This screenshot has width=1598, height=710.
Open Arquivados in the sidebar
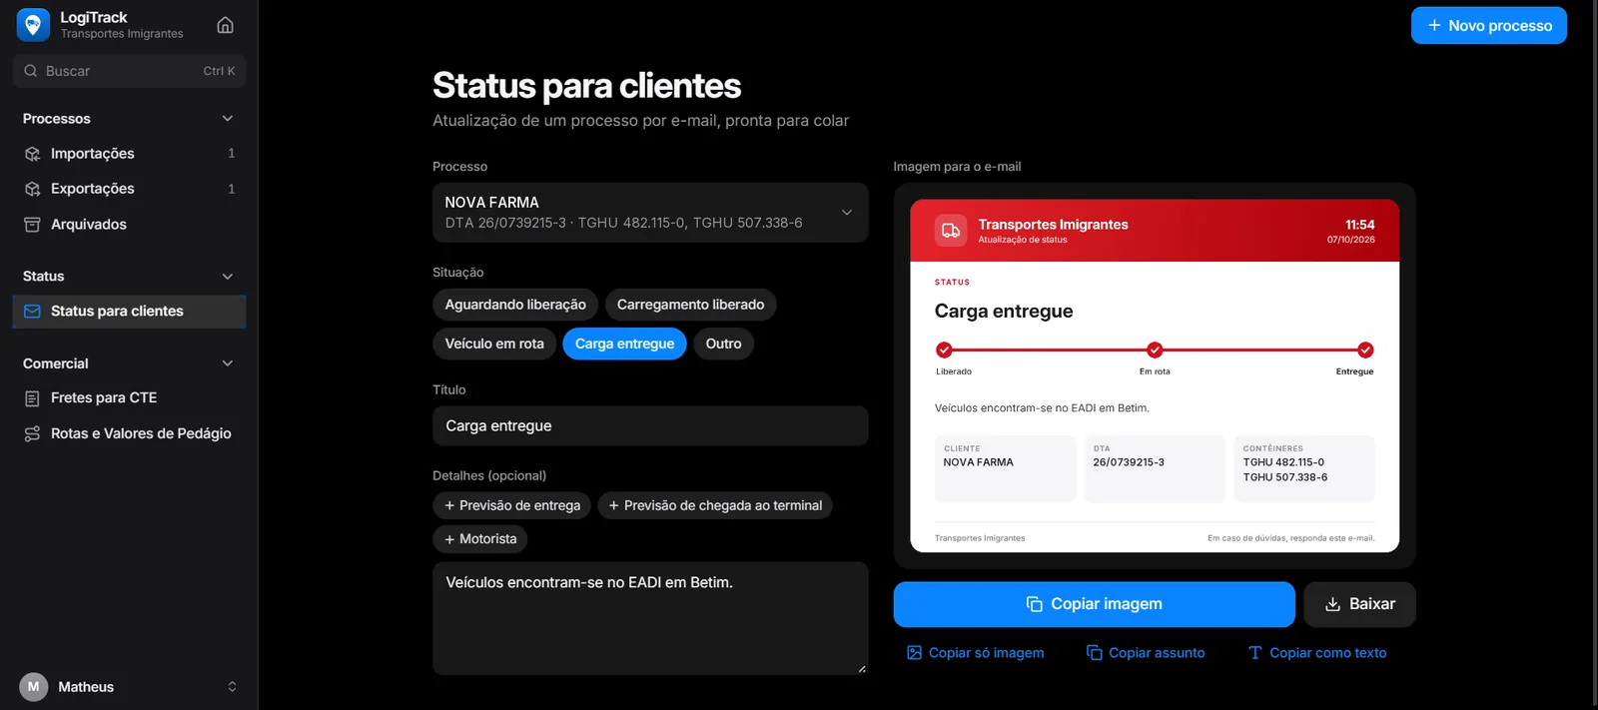(x=129, y=225)
